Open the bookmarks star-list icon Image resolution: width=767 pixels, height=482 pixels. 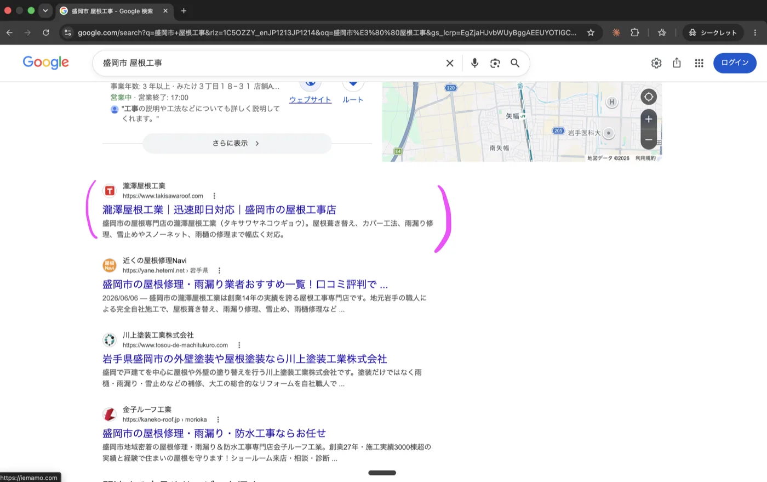pos(662,33)
